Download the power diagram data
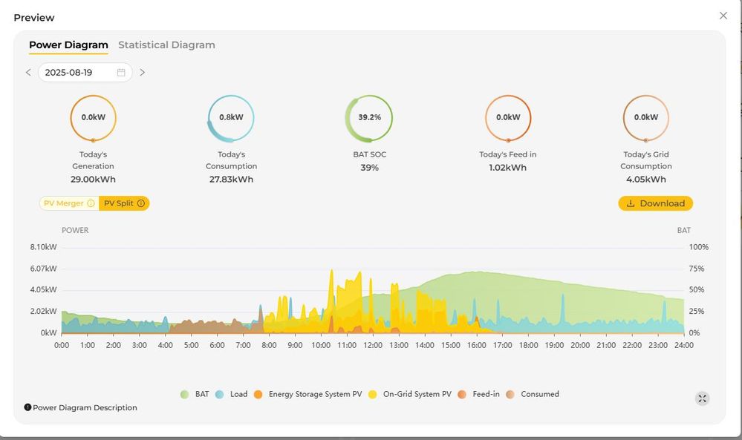The width and height of the screenshot is (742, 440). [655, 203]
